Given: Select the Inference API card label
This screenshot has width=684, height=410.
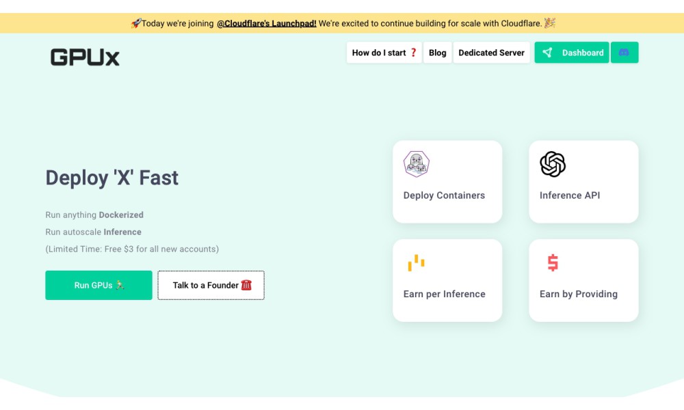Looking at the screenshot, I should [x=570, y=195].
